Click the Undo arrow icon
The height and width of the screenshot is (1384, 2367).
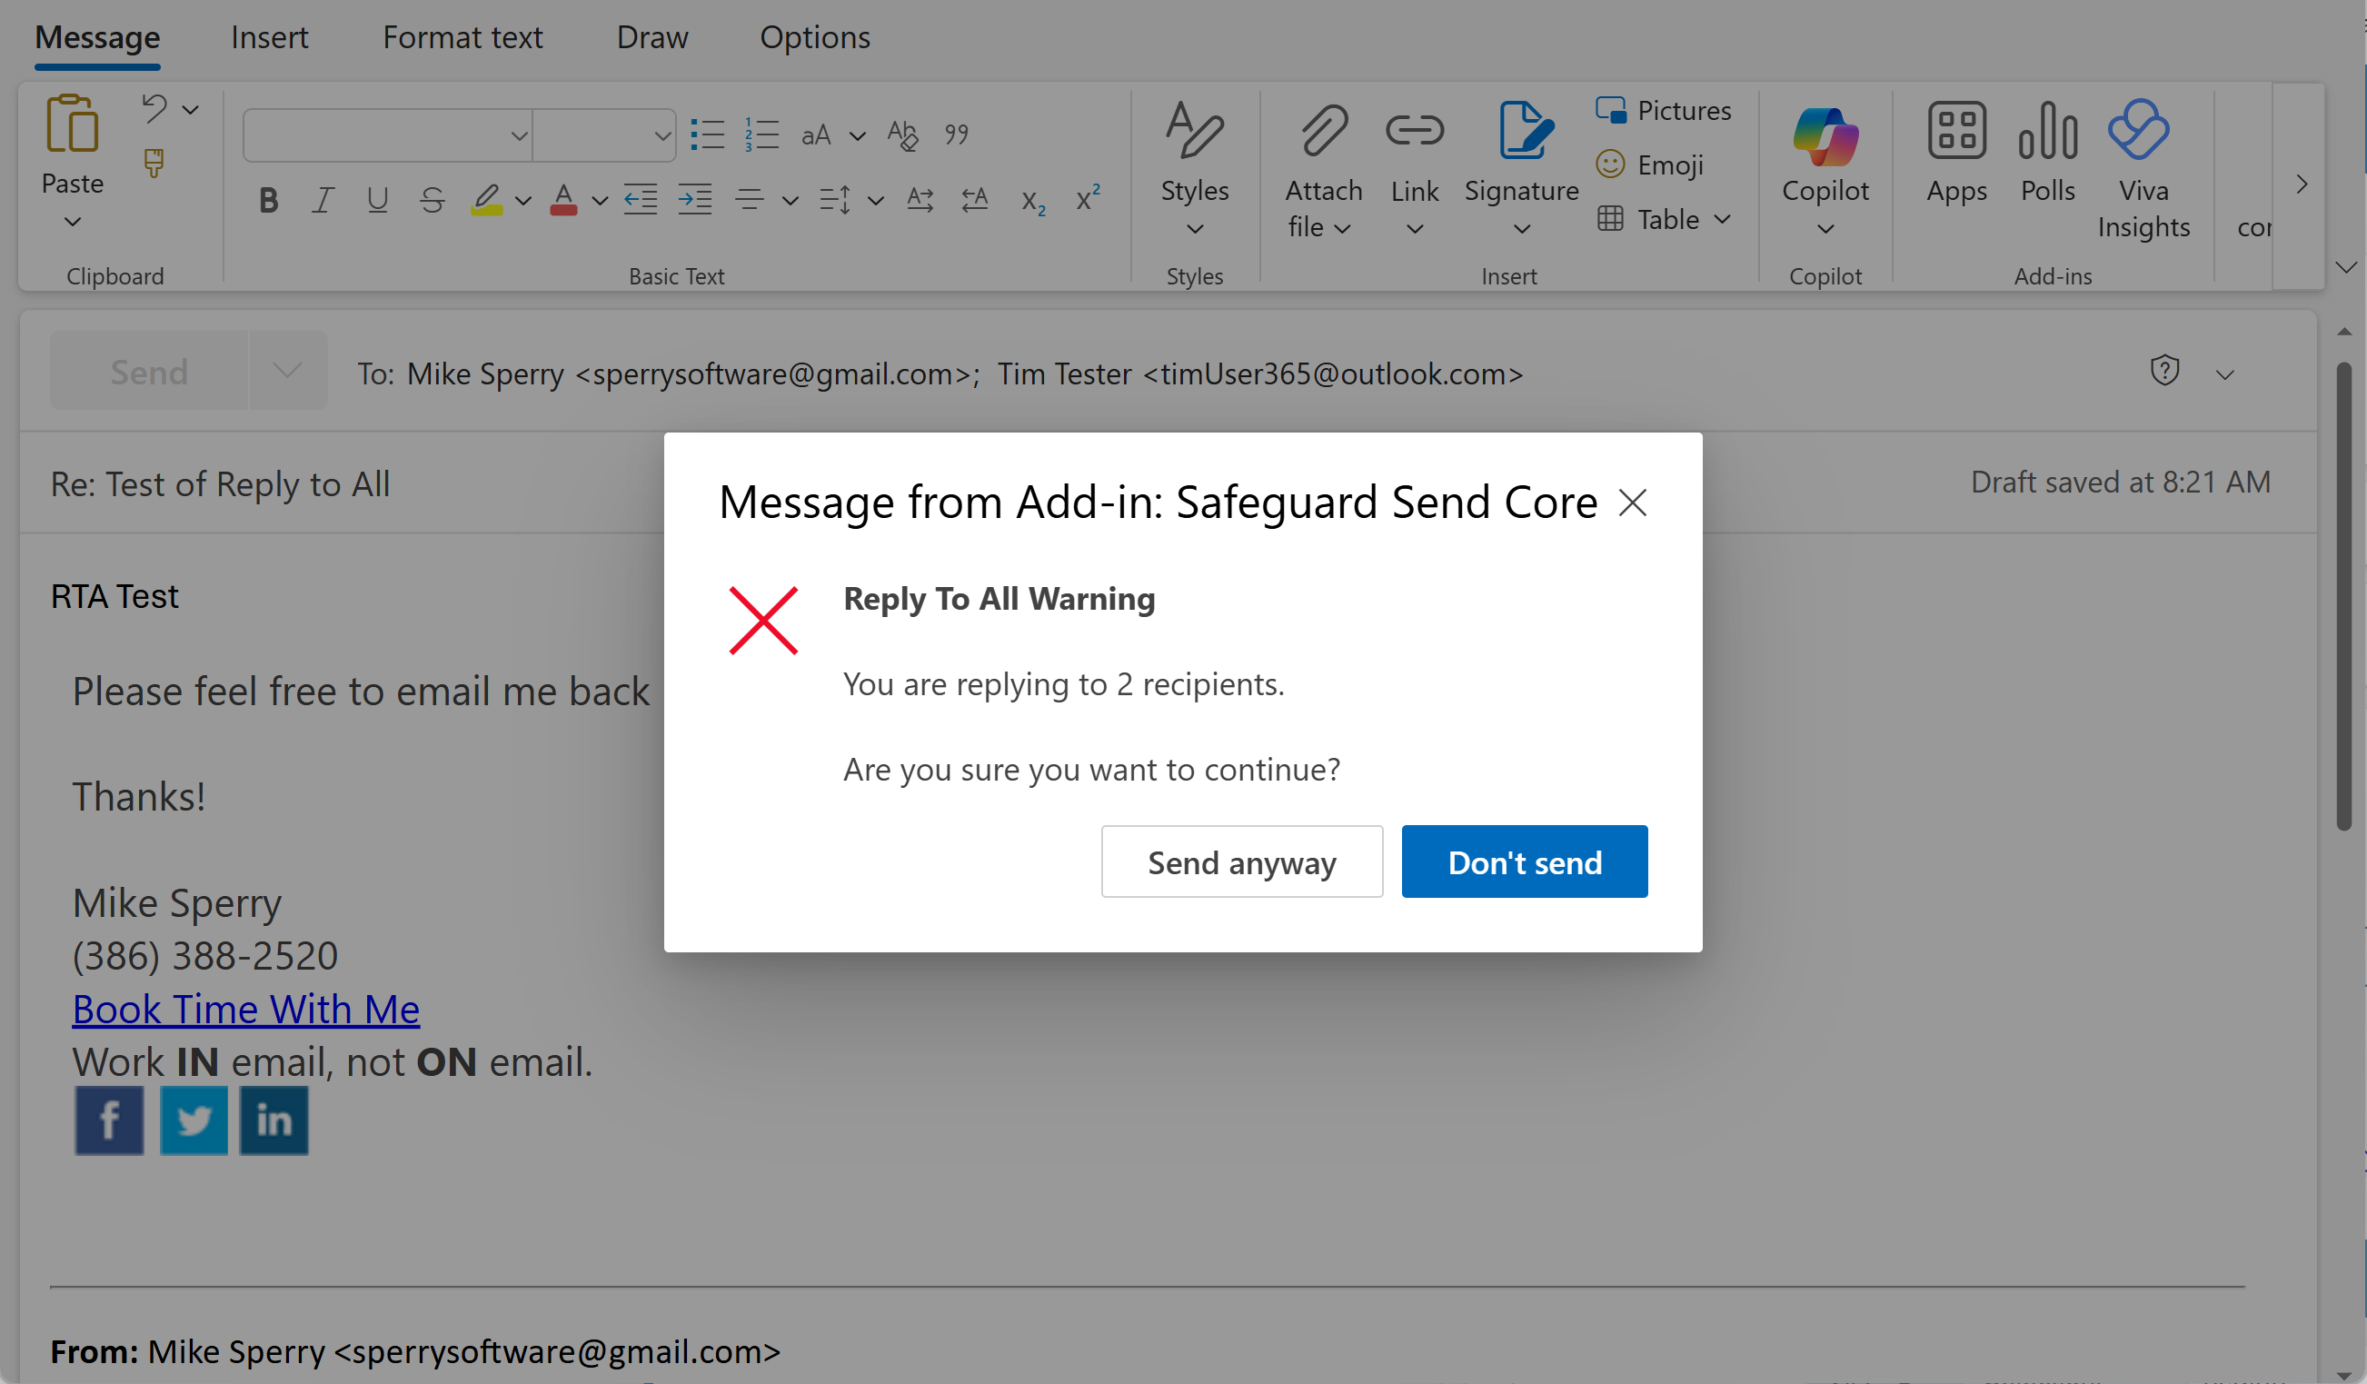(154, 109)
